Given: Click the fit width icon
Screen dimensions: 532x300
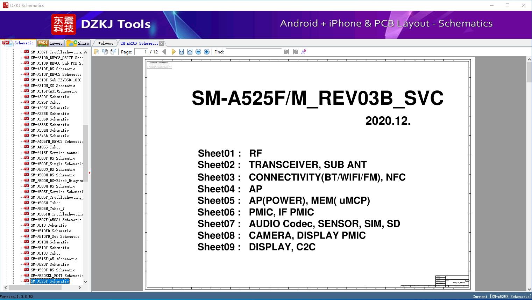Looking at the screenshot, I should pyautogui.click(x=182, y=52).
